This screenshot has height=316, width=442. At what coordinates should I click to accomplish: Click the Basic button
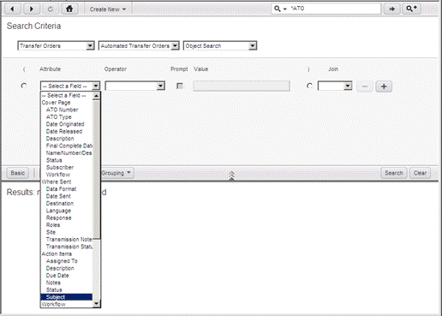point(18,173)
